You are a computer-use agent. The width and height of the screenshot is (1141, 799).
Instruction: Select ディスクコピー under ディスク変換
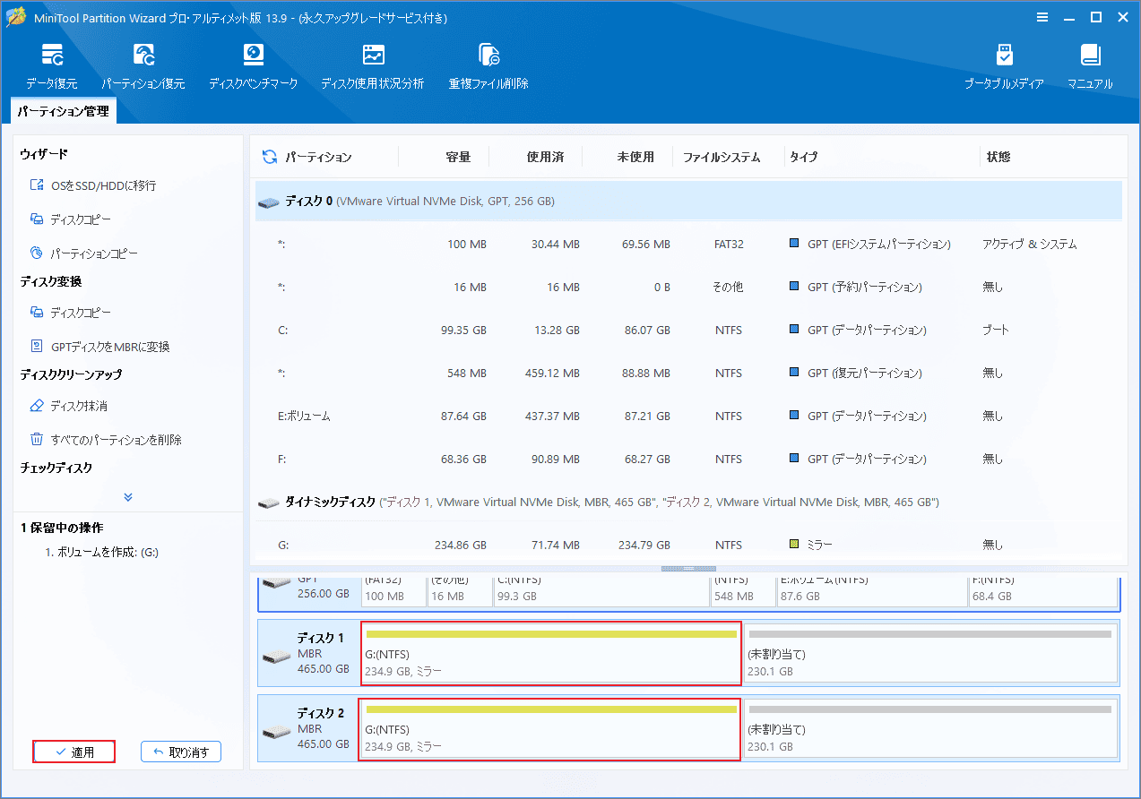coord(71,313)
